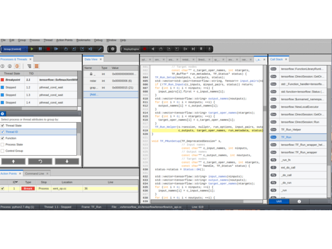Click the Next step-over icon
Image resolution: width=332 pixels, height=249 pixels.
coord(66,49)
